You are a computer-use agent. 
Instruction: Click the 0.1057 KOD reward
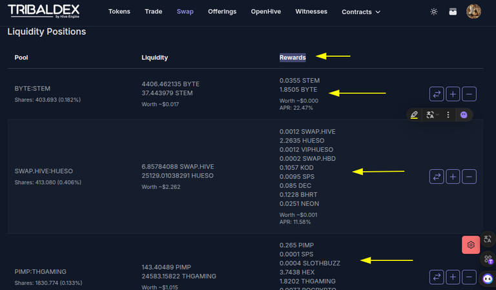[x=296, y=168]
